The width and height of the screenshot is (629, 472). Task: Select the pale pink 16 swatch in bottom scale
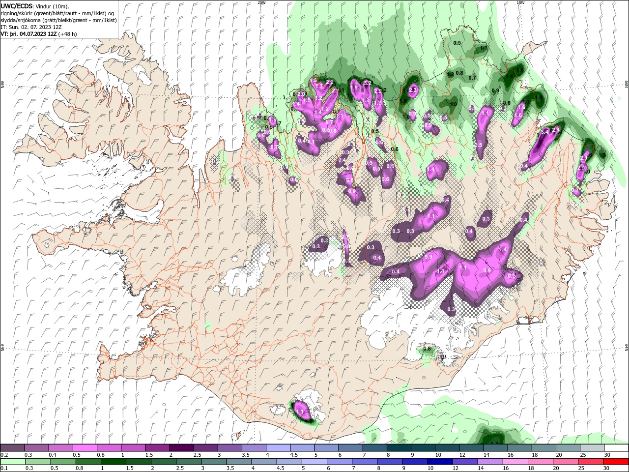pos(515,462)
